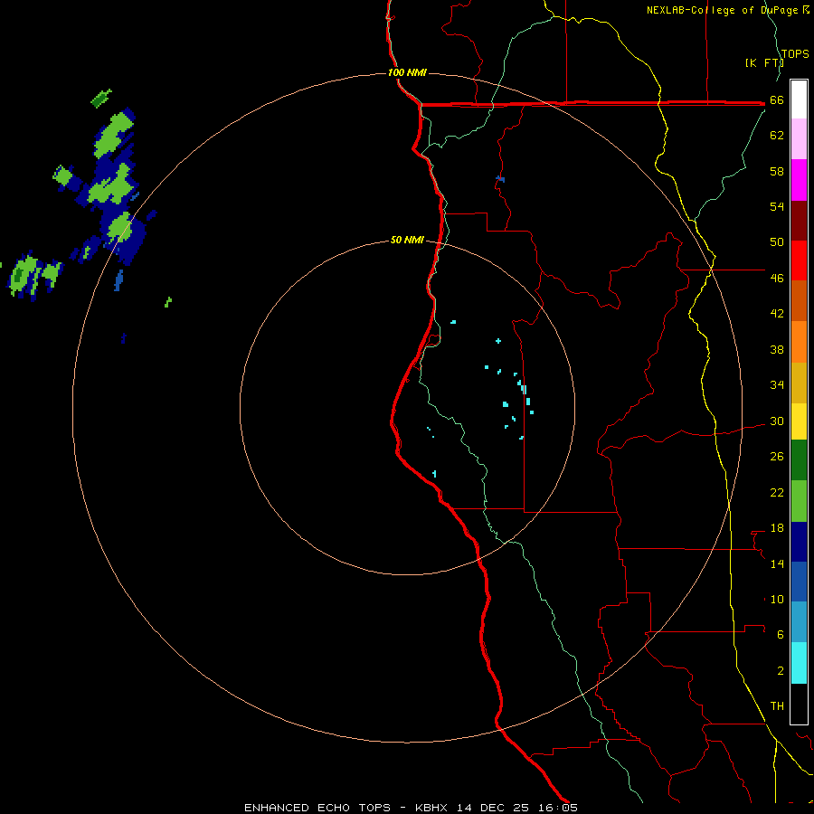Click the dark red 54 kft legend swatch
Screen dimensions: 814x814
click(799, 220)
